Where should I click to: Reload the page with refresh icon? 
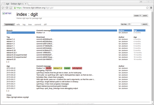point(11,8)
